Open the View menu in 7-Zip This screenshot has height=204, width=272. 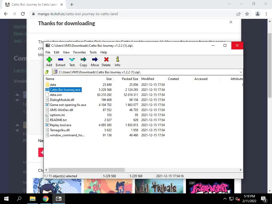(66, 52)
